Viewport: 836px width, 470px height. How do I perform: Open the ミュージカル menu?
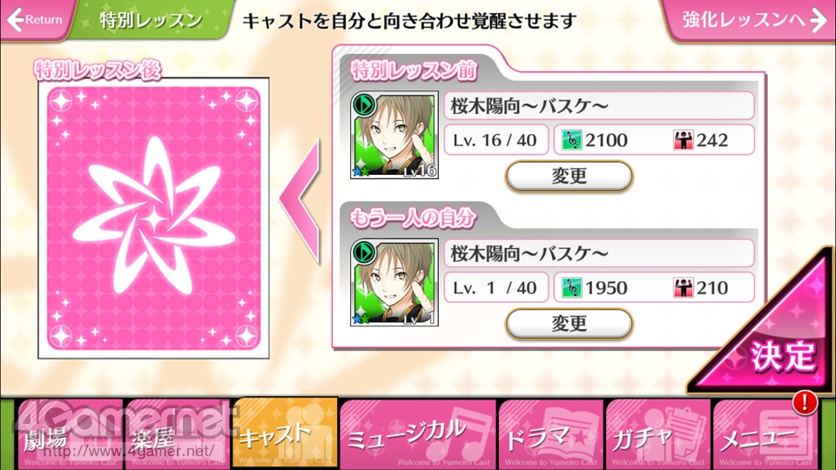[419, 434]
